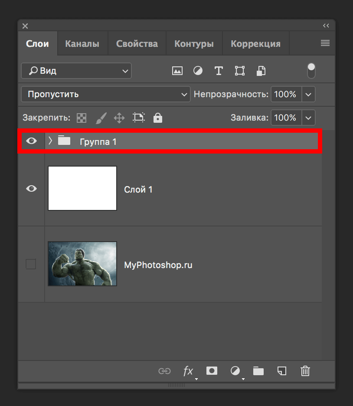Select the MyPhotoshop.ru layer thumbnail
This screenshot has width=353, height=406.
(82, 264)
